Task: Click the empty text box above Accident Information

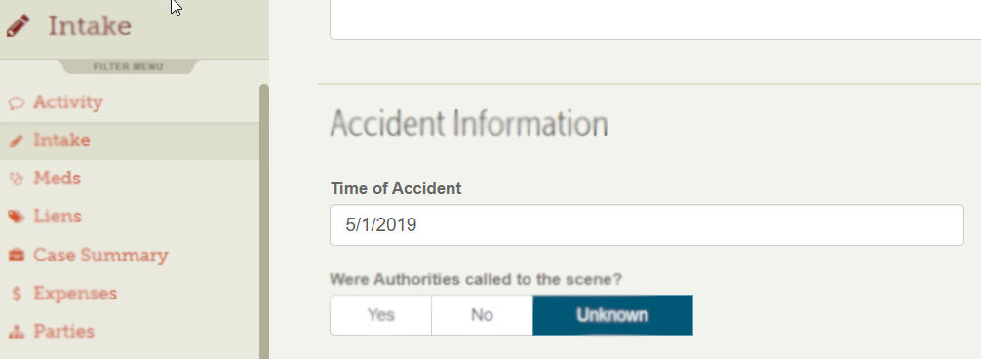Action: (x=655, y=20)
